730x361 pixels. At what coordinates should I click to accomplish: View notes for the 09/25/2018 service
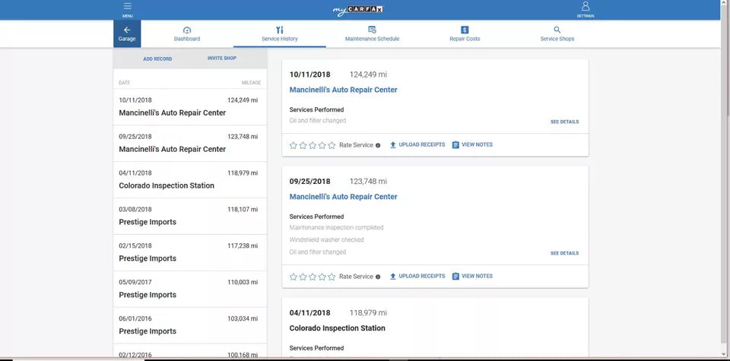pos(472,277)
